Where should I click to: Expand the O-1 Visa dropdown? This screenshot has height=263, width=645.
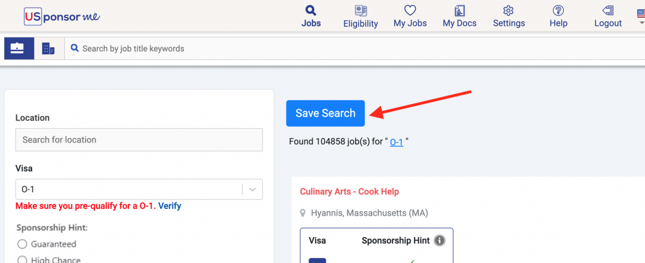point(139,189)
